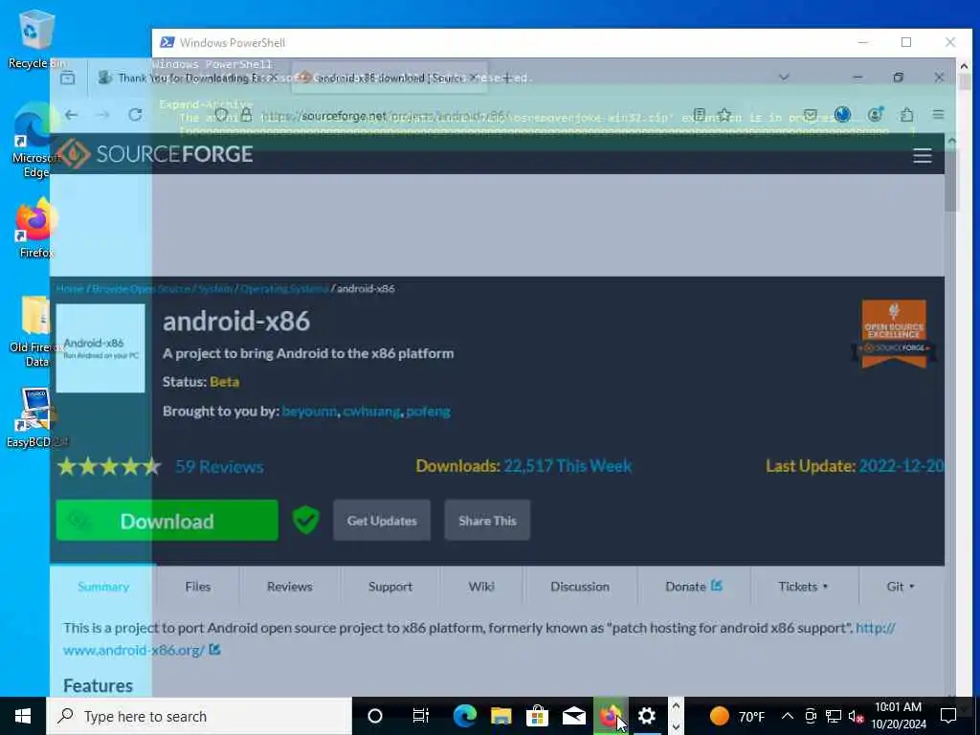Select the EasyBCD desktop shortcut
Screen dimensions: 980x735
(x=35, y=418)
